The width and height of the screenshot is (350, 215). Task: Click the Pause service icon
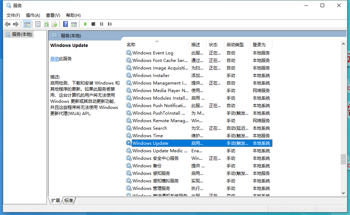point(102,24)
